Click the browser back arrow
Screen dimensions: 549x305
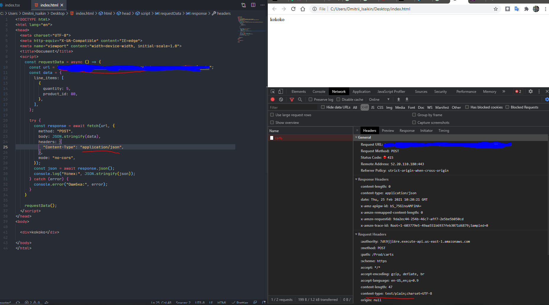click(274, 9)
